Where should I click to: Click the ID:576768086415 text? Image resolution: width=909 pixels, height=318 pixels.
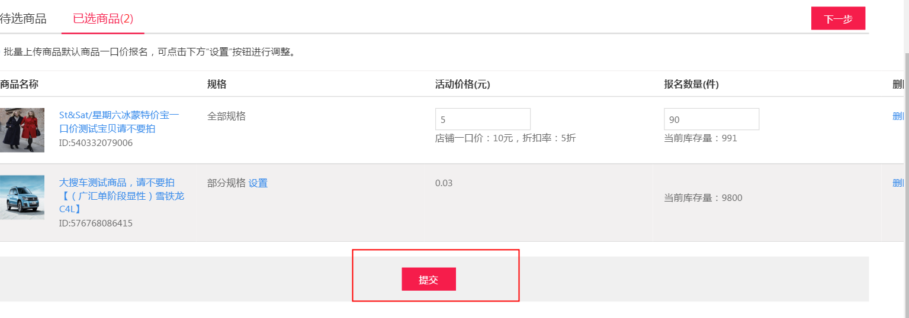point(96,223)
